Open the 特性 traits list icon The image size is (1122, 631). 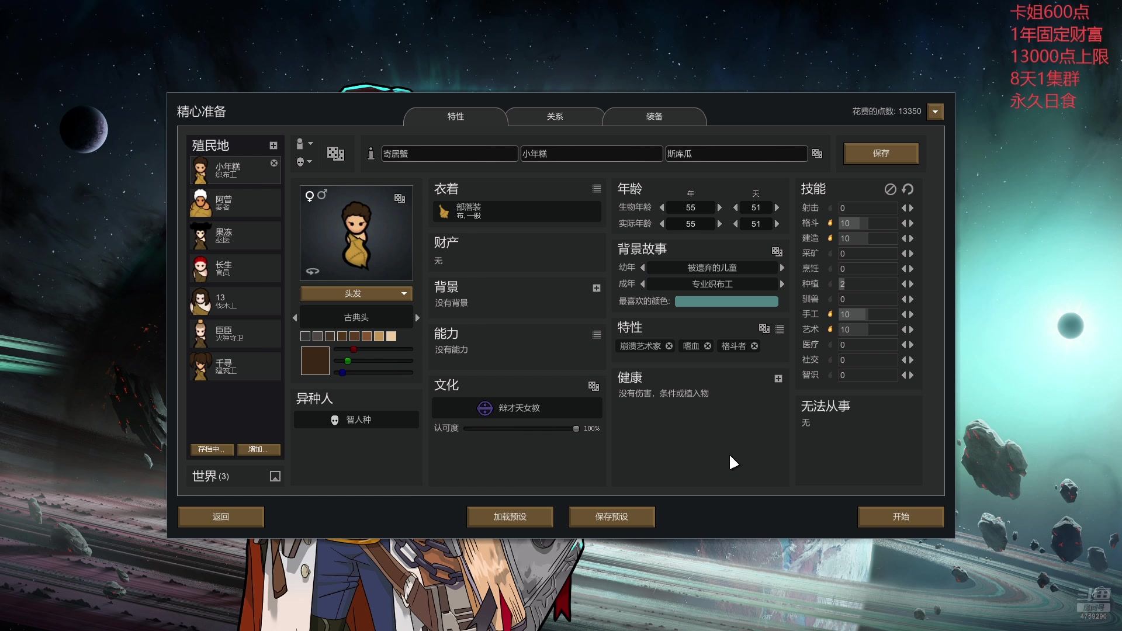[780, 330]
